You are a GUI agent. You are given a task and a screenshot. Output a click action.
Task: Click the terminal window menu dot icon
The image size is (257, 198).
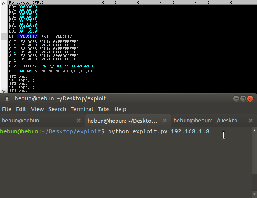point(7,98)
